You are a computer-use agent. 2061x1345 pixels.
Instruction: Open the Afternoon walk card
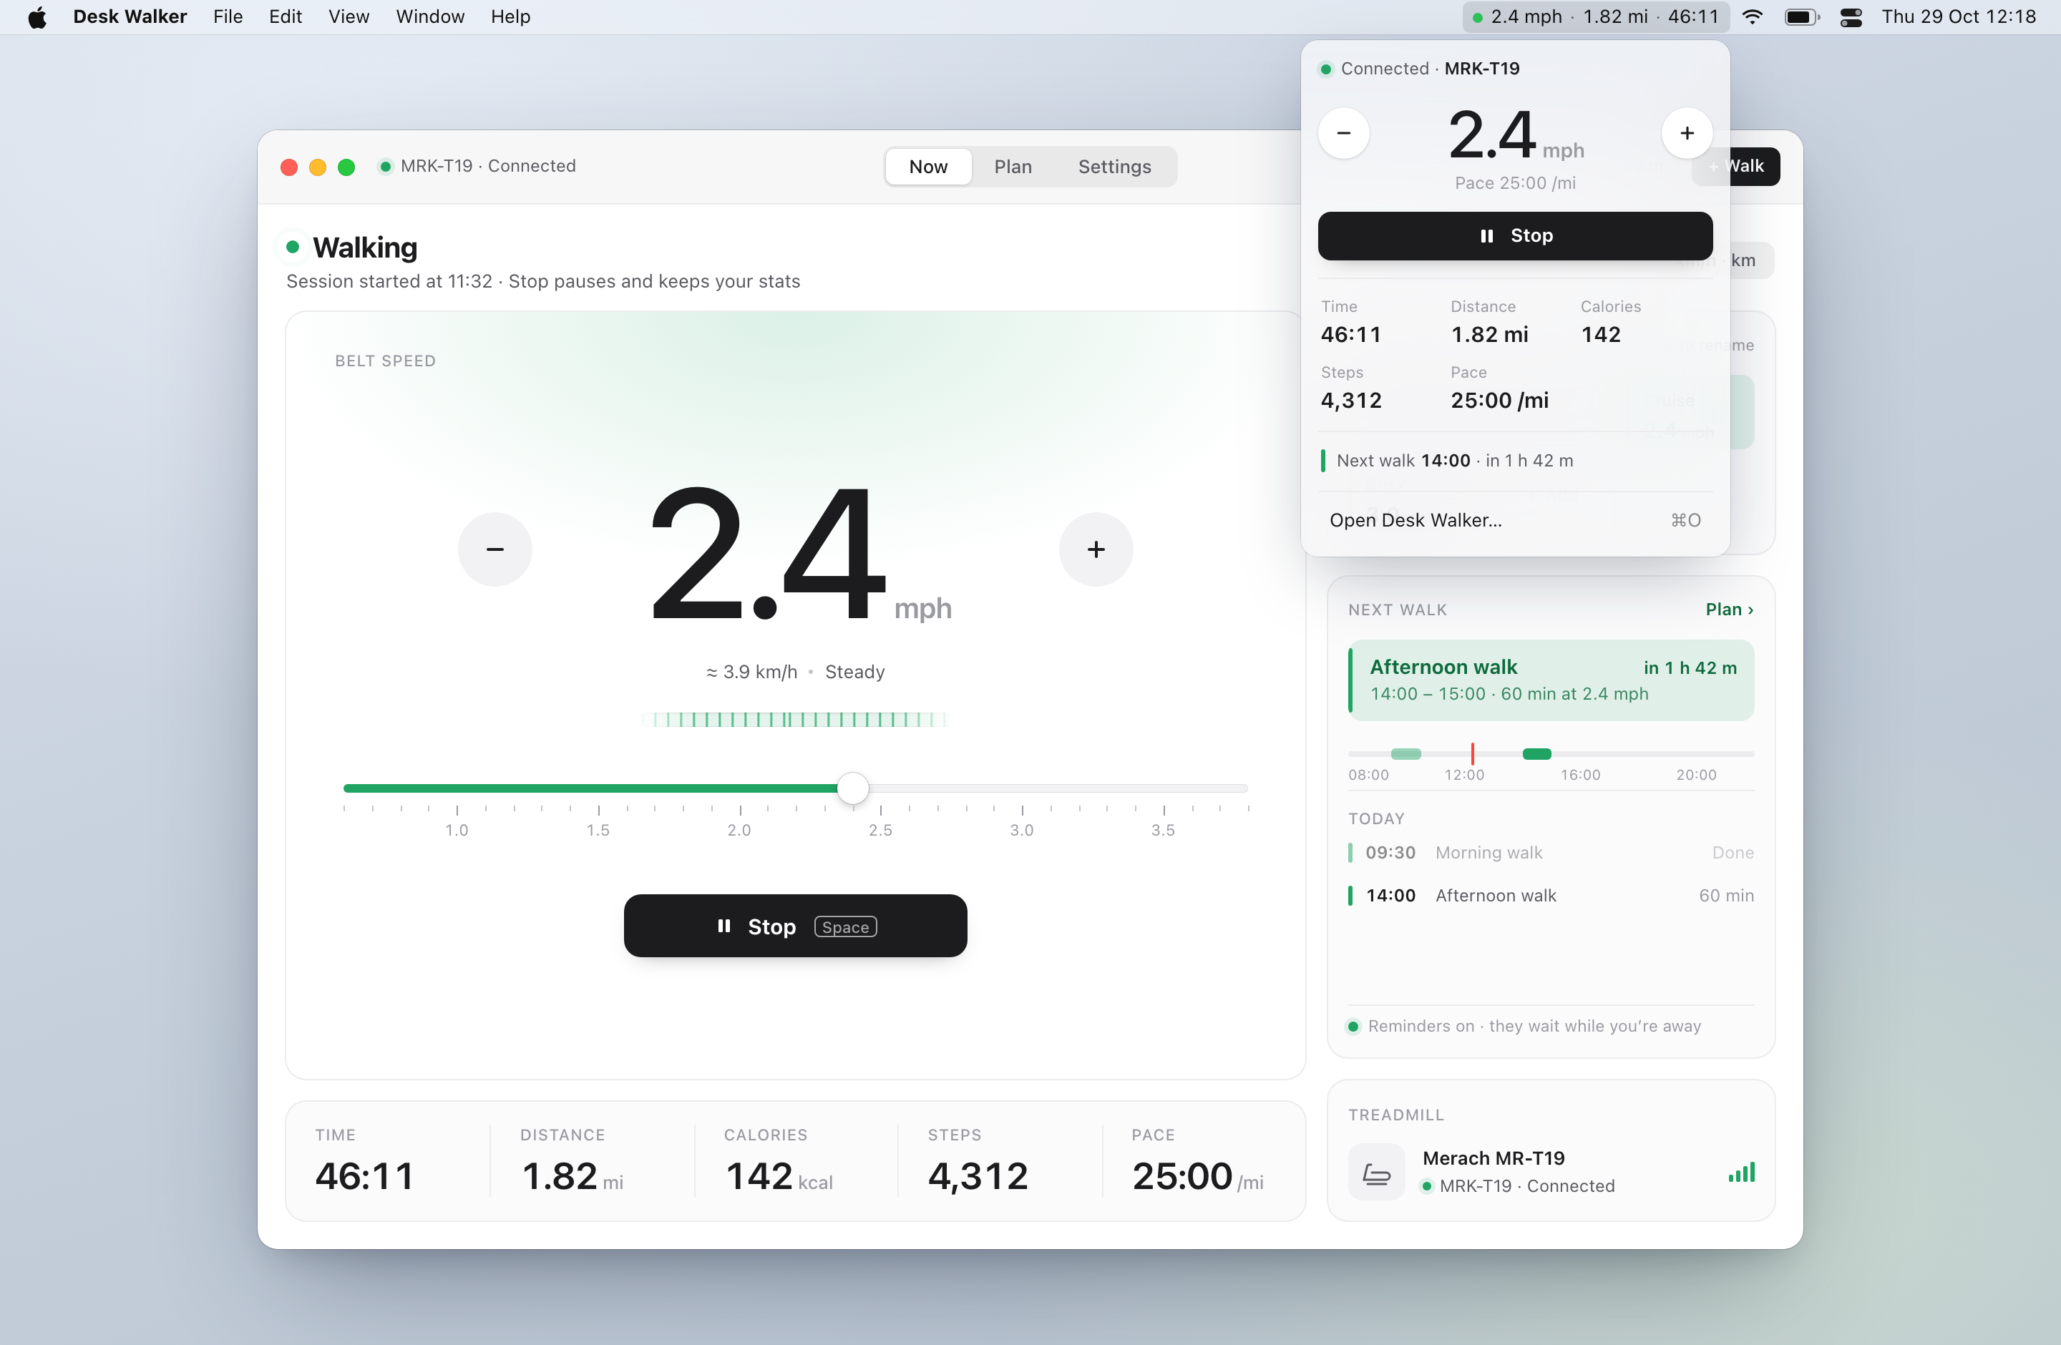[1551, 680]
